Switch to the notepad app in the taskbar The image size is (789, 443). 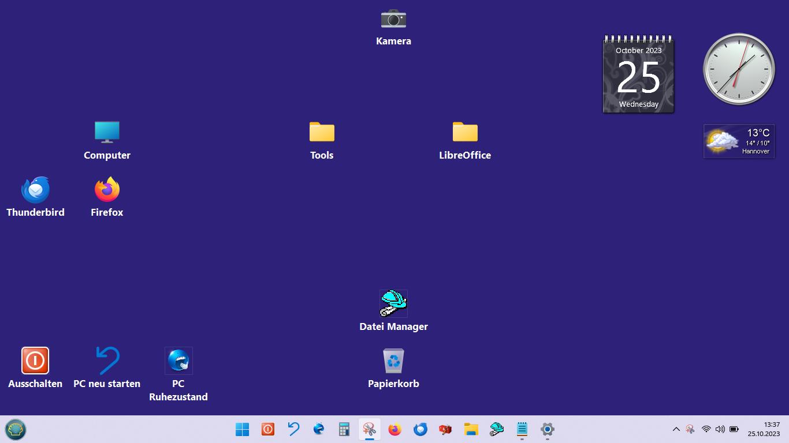522,429
